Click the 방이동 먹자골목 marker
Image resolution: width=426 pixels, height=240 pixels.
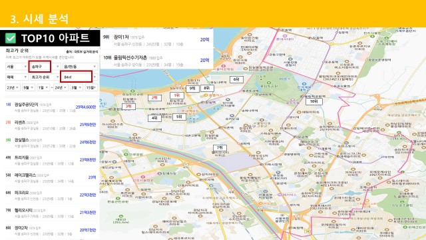[x=228, y=103]
